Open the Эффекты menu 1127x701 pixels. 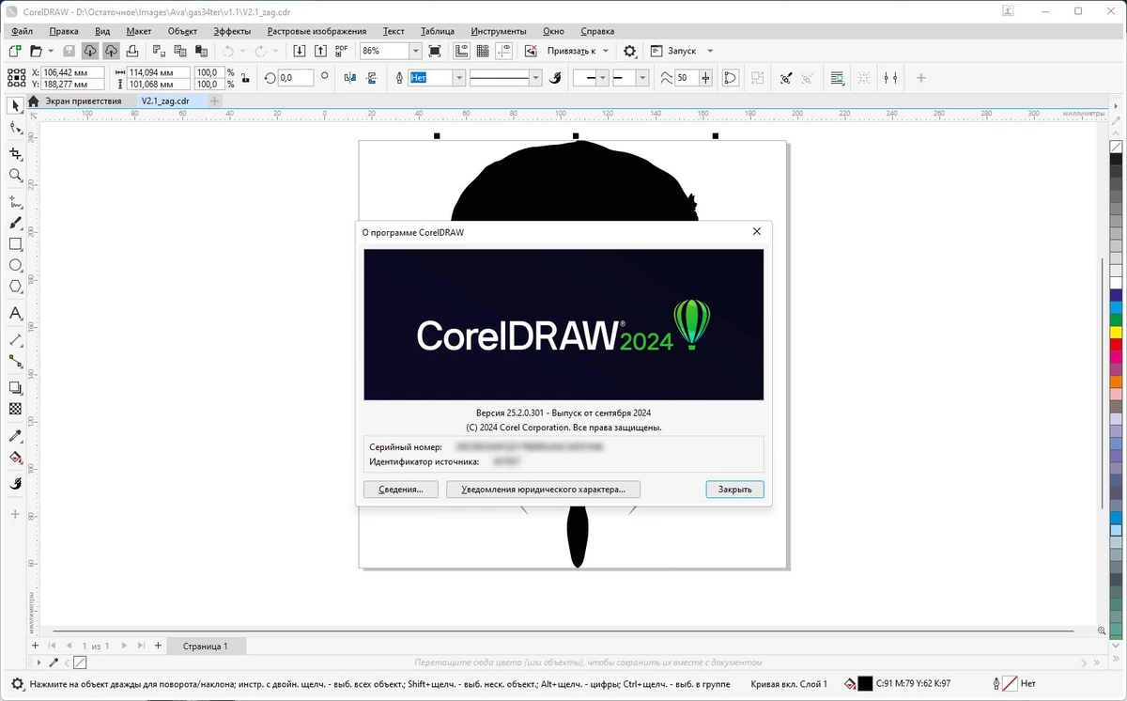click(232, 31)
